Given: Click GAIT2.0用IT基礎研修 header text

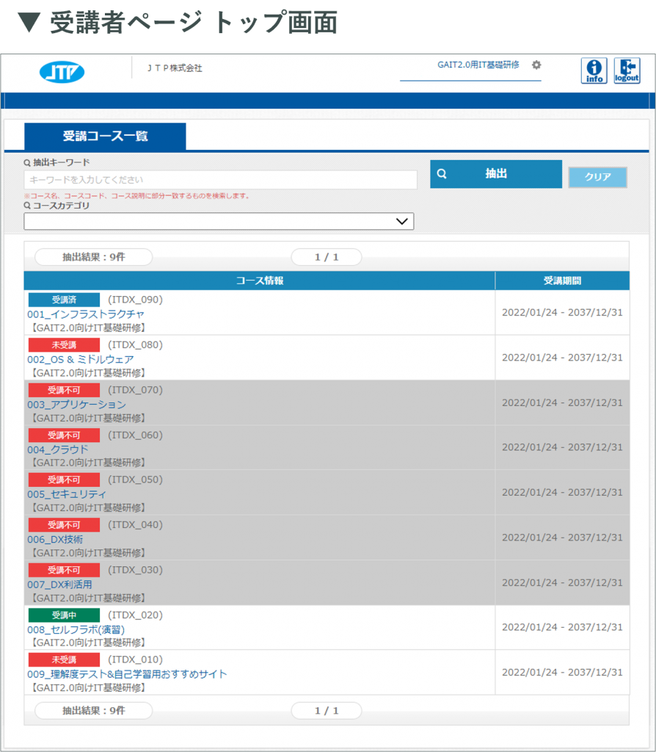Looking at the screenshot, I should (478, 65).
